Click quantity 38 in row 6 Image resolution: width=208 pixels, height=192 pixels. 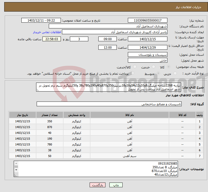(x=50, y=150)
